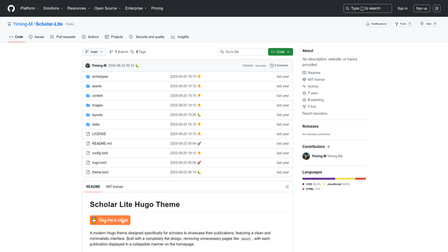The height and width of the screenshot is (252, 448).
Task: View the 1 Branch link
Action: pos(119,52)
